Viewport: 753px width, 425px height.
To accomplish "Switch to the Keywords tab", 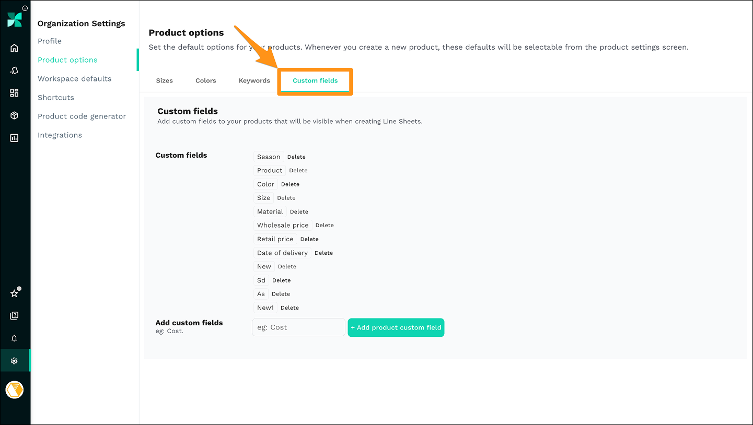I will 254,80.
